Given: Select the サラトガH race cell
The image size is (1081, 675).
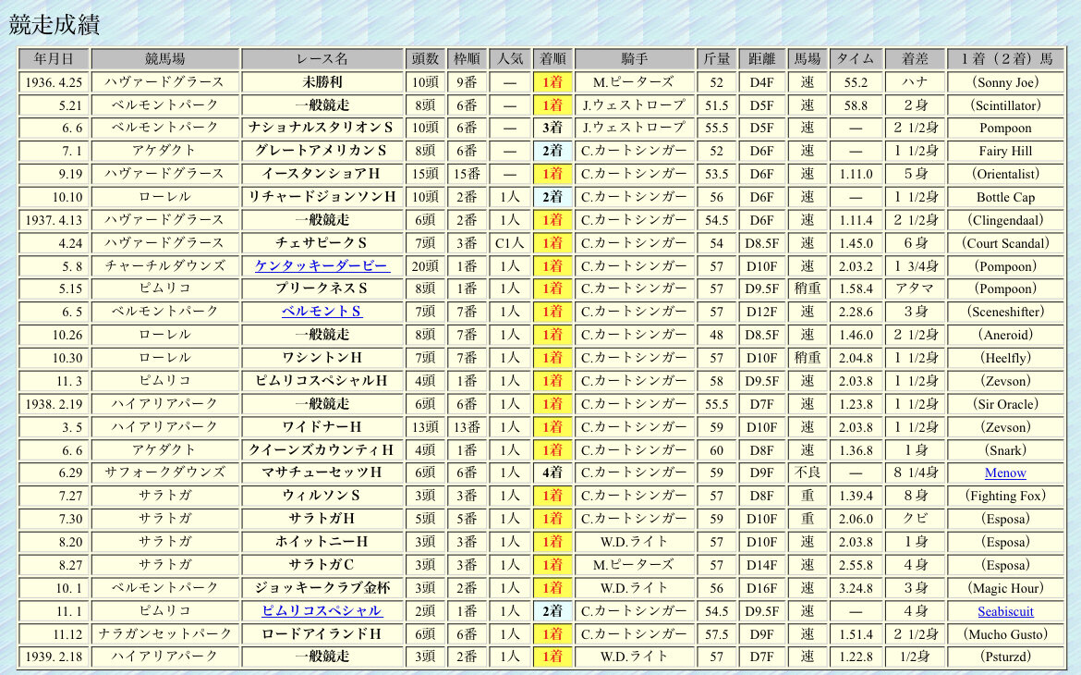Looking at the screenshot, I should click(x=322, y=519).
